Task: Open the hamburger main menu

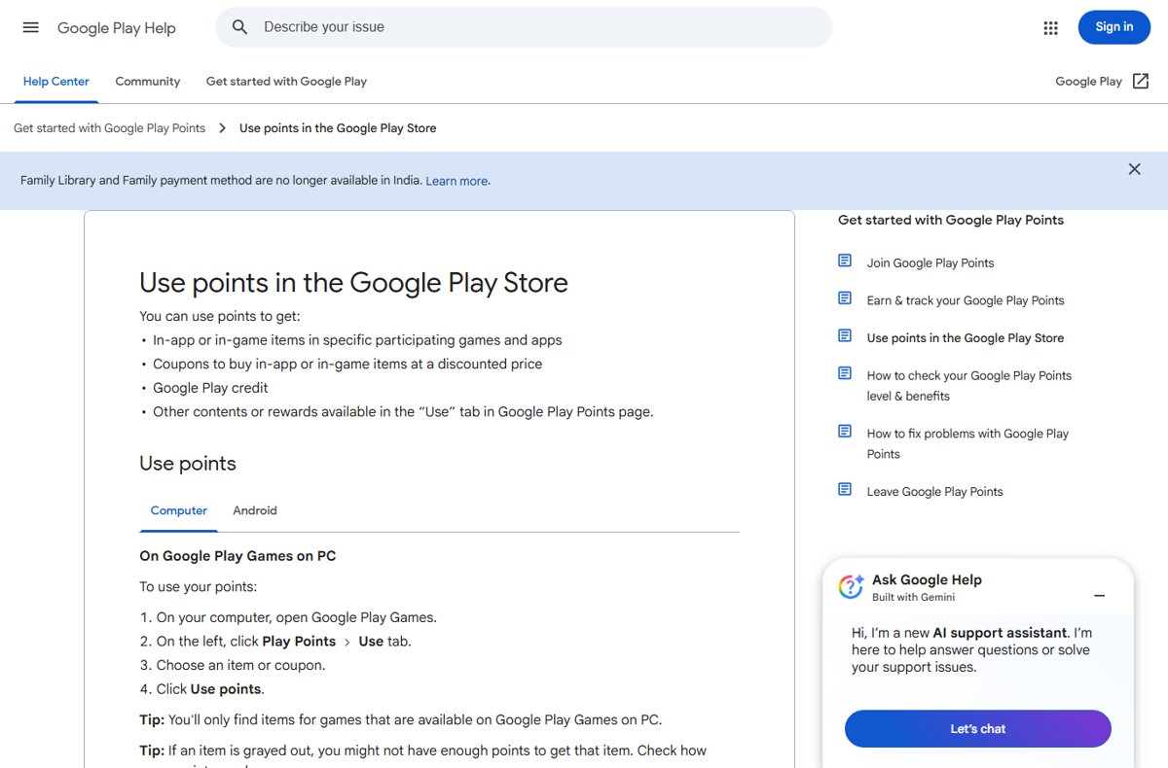Action: 31,27
